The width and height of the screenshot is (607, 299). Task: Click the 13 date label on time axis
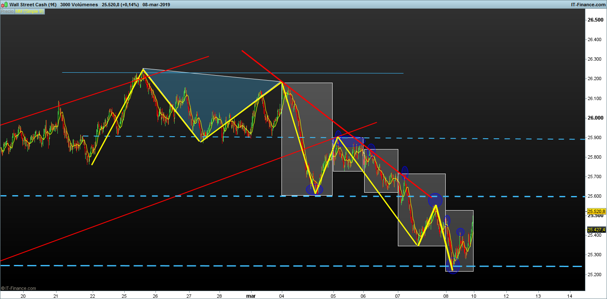pyautogui.click(x=538, y=296)
